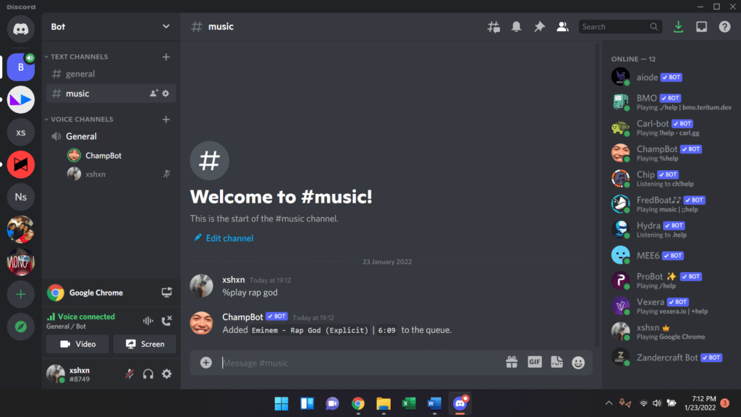The width and height of the screenshot is (741, 417).
Task: Disconnect from the voice call
Action: [164, 319]
